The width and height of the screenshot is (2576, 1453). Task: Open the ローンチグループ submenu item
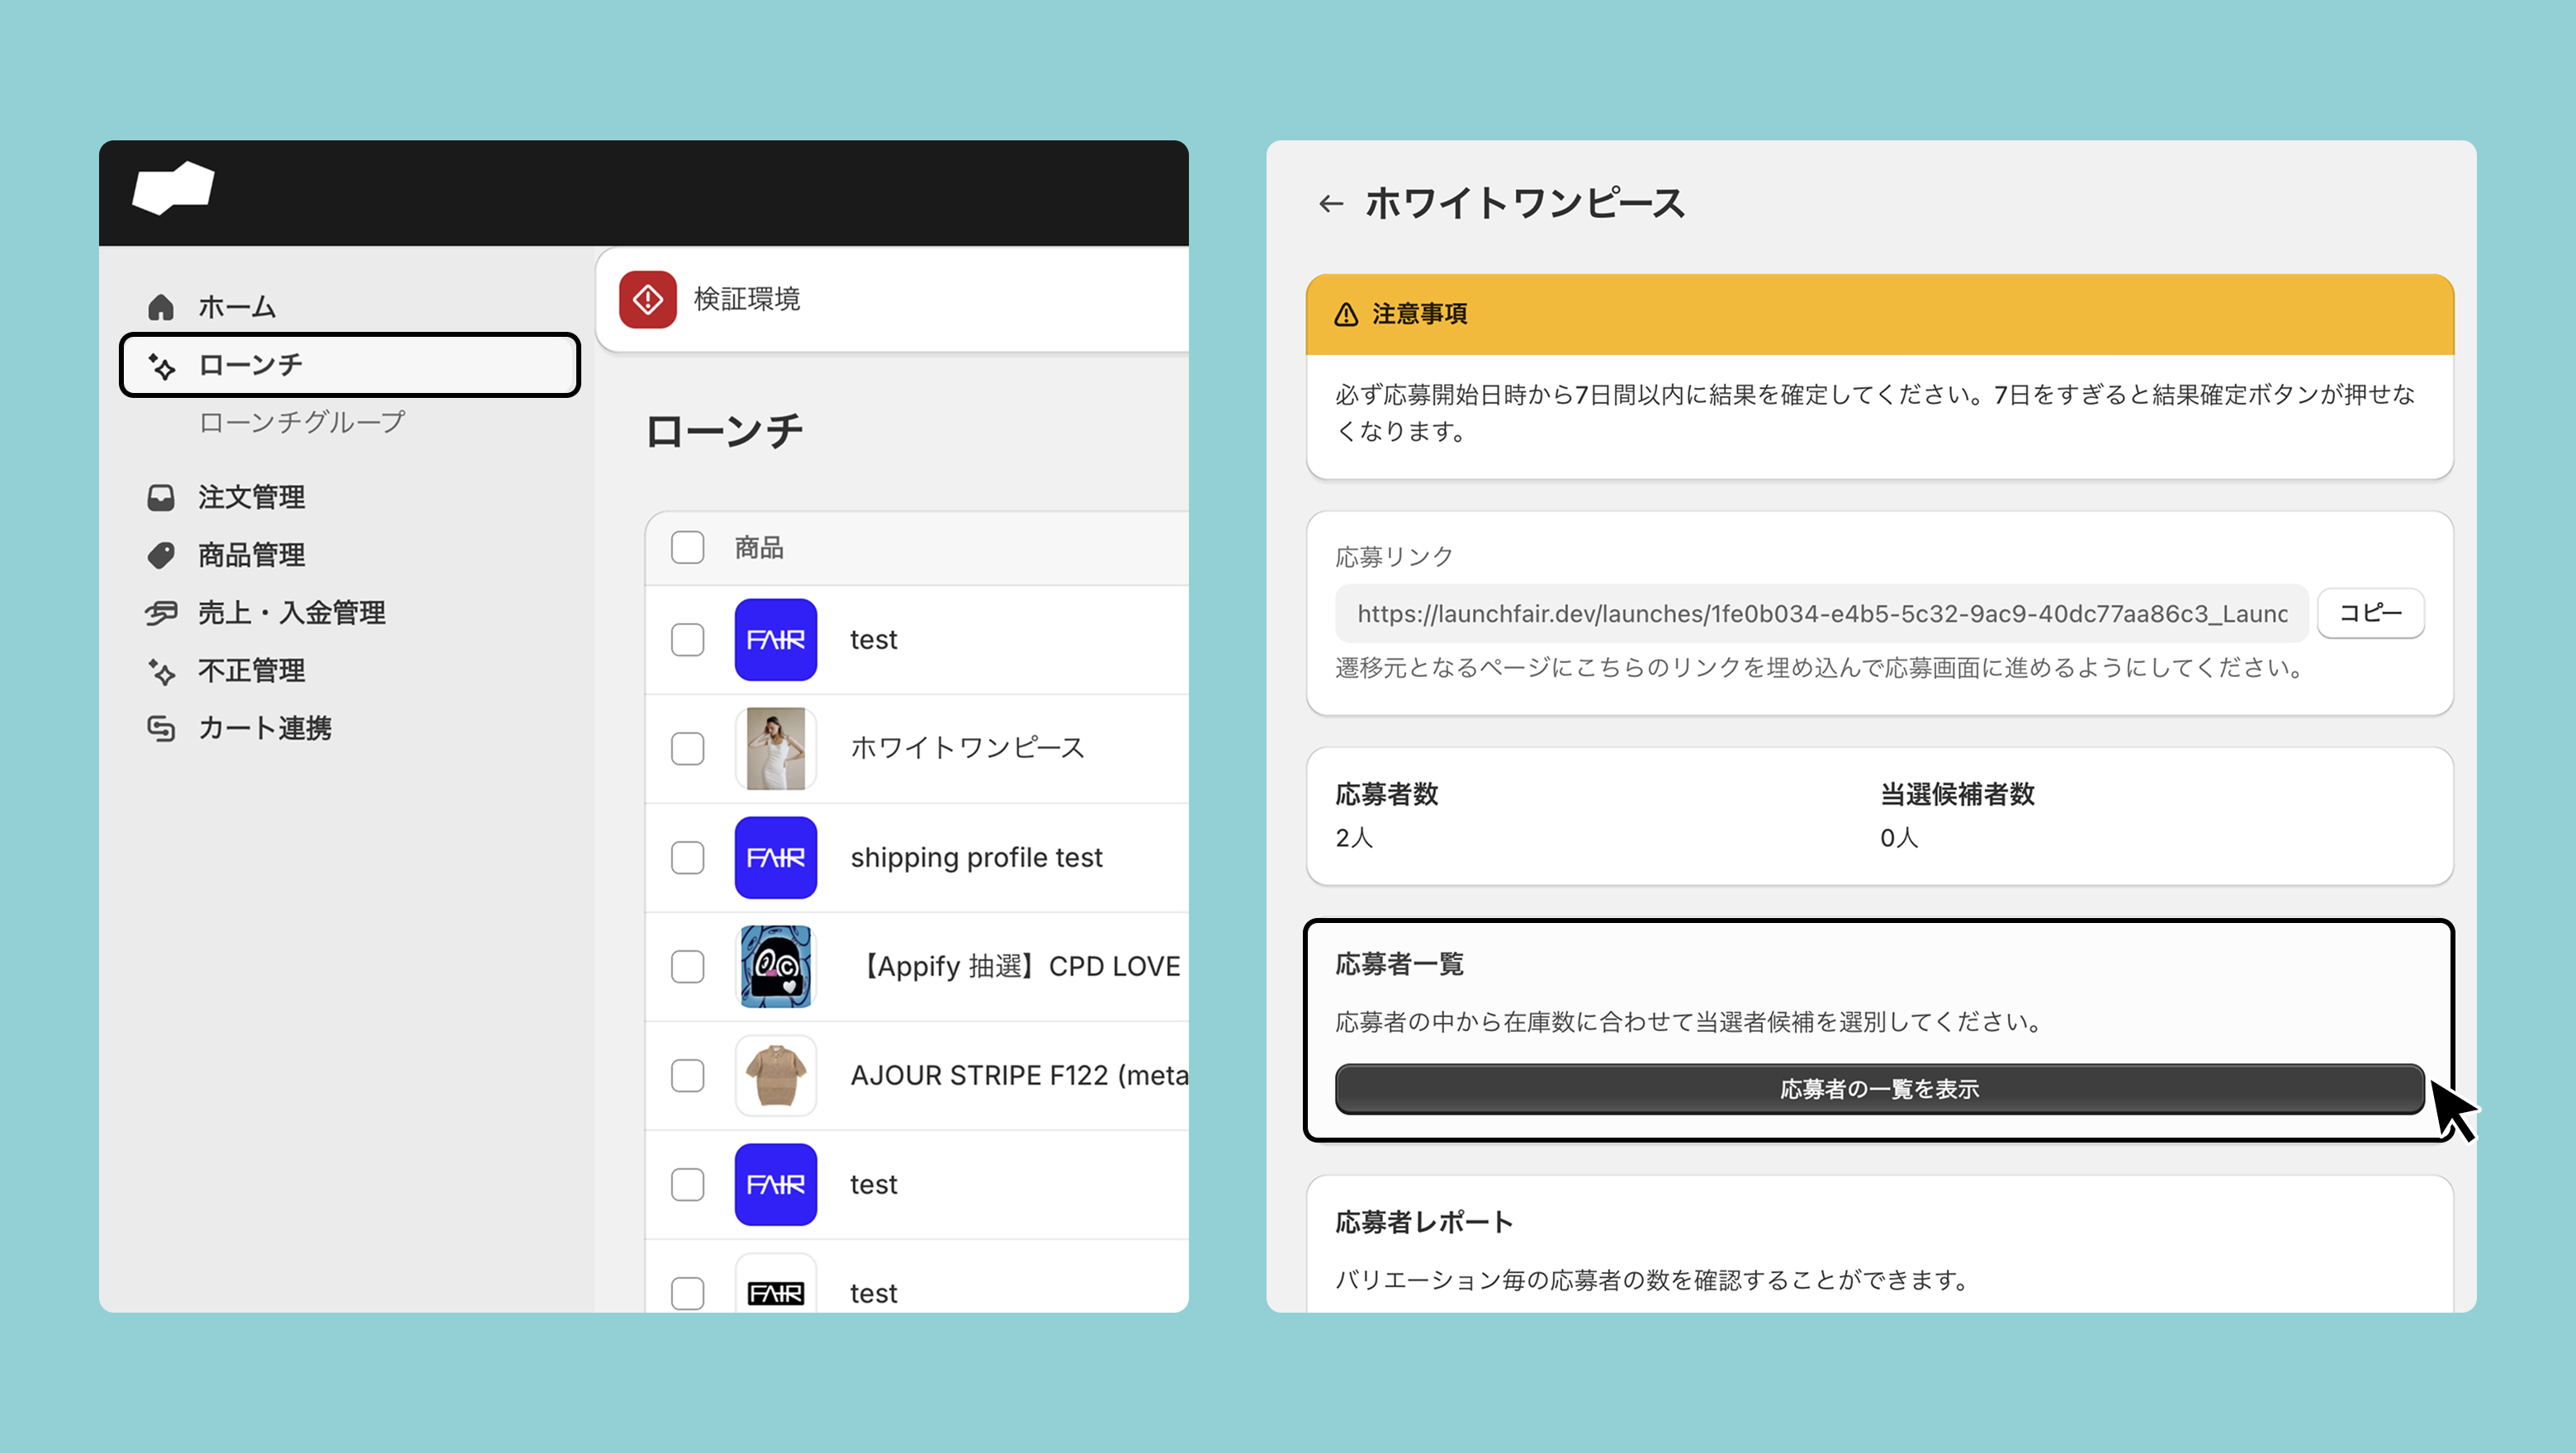(302, 422)
